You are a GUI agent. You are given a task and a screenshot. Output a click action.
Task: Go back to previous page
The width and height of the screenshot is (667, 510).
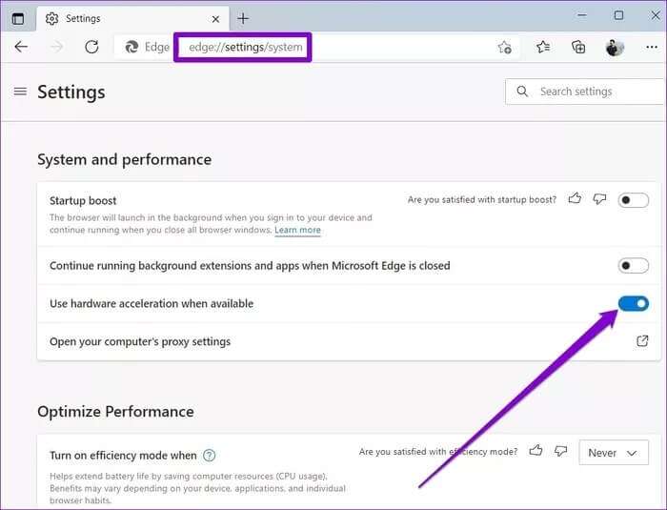21,47
